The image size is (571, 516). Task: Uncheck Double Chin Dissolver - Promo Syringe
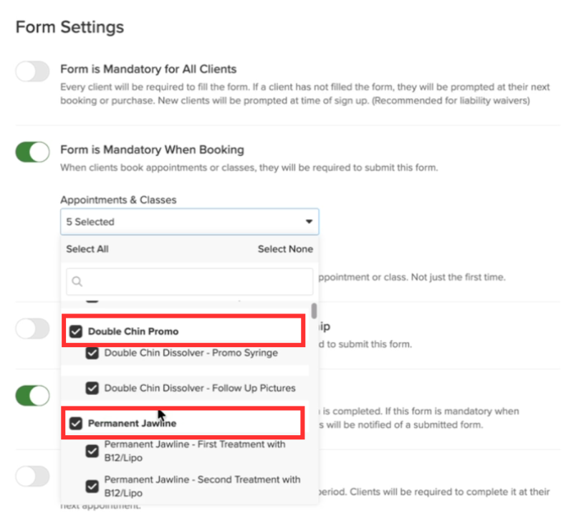(92, 353)
